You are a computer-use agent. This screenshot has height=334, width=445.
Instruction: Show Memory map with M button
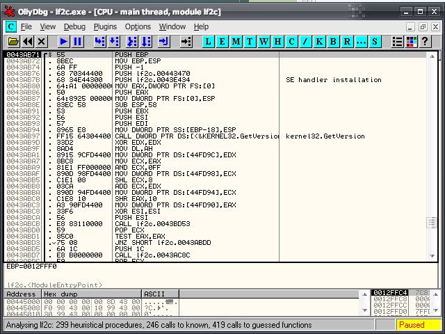[236, 42]
